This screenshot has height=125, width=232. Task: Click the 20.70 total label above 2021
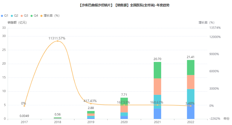pyautogui.click(x=157, y=59)
